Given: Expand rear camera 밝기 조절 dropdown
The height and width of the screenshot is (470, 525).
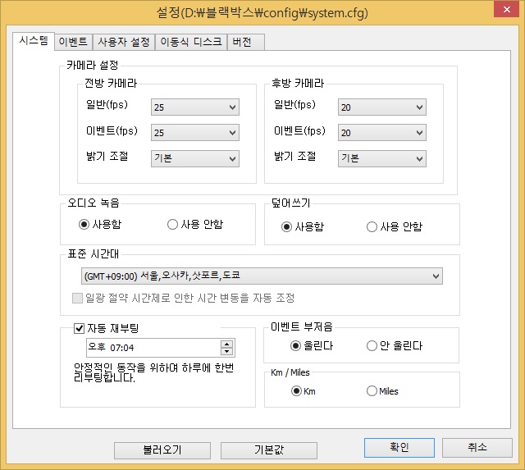Looking at the screenshot, I should coord(382,158).
